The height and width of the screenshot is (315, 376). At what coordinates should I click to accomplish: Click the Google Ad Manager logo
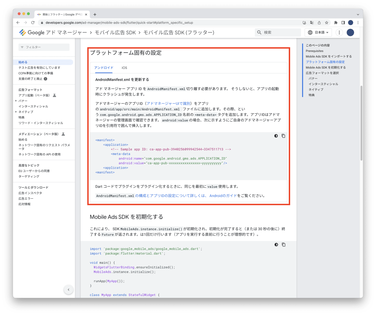tap(23, 33)
